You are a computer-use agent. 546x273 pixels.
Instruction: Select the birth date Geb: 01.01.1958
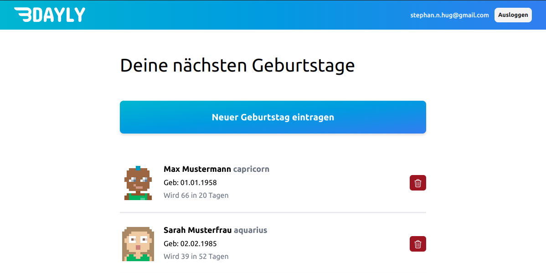click(190, 183)
